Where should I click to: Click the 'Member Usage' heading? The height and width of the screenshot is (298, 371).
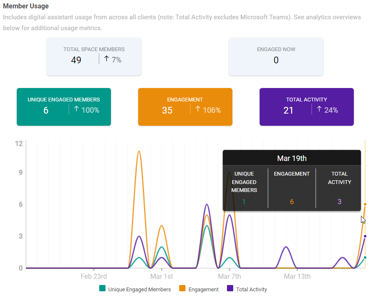26,6
